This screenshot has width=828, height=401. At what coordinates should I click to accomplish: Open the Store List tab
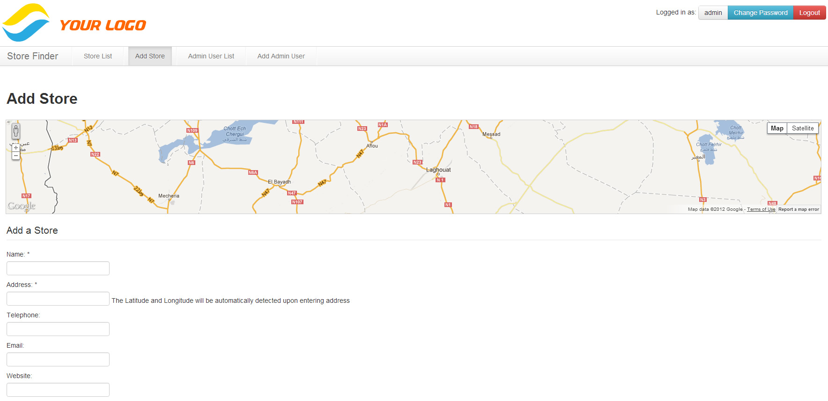pyautogui.click(x=98, y=56)
